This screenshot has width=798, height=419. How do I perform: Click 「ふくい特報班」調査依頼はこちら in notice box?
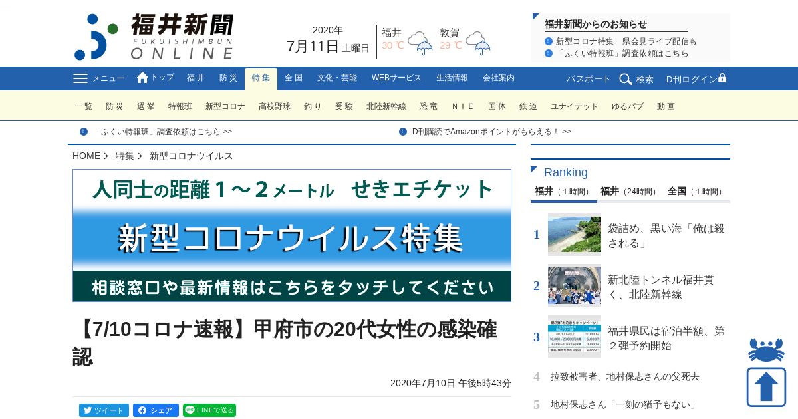tap(622, 53)
